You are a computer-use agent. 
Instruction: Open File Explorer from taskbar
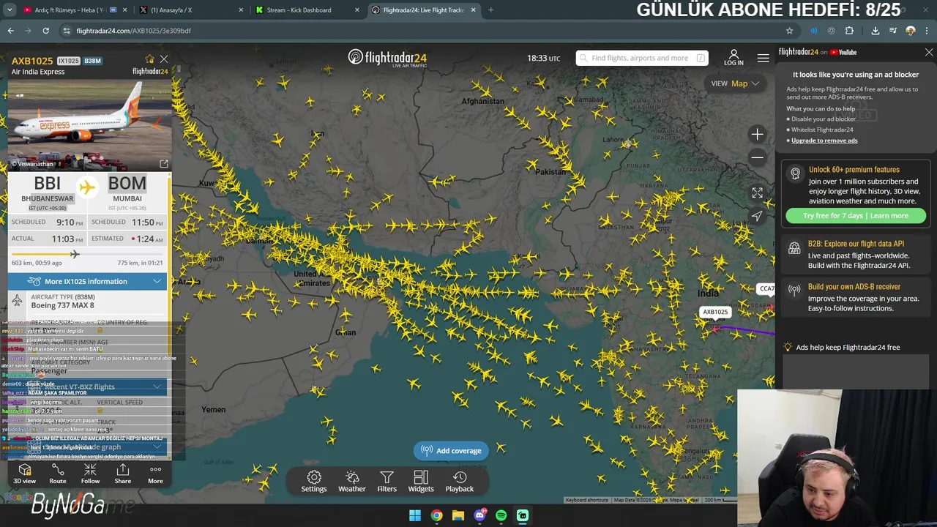(x=458, y=516)
